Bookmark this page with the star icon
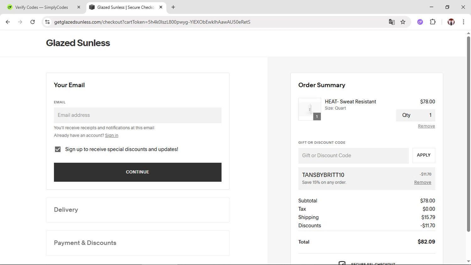The width and height of the screenshot is (471, 265). point(403,22)
